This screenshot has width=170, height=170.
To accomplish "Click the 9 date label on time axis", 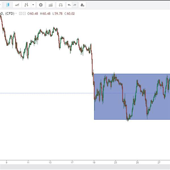I will tap(7, 162).
